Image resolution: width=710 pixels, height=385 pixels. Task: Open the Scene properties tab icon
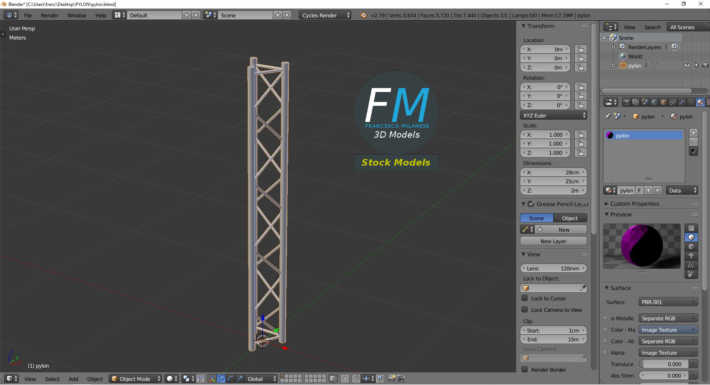(645, 102)
